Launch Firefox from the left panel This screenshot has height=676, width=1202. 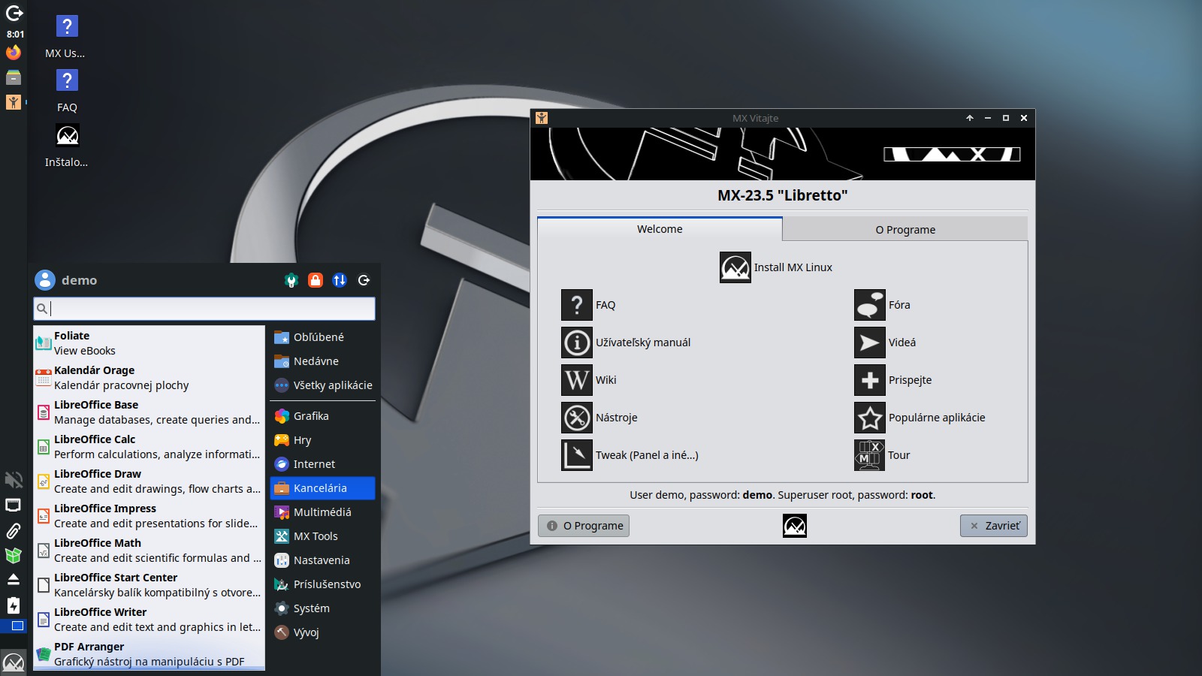[14, 53]
